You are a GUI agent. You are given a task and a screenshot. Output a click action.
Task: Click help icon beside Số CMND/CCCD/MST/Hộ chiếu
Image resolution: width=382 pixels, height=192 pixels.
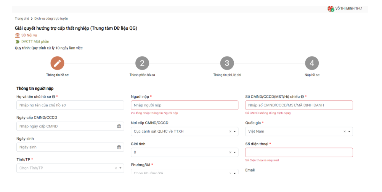tap(302, 97)
